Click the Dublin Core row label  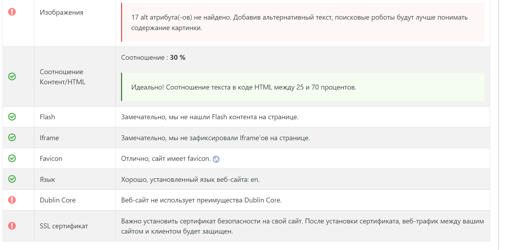pyautogui.click(x=58, y=200)
